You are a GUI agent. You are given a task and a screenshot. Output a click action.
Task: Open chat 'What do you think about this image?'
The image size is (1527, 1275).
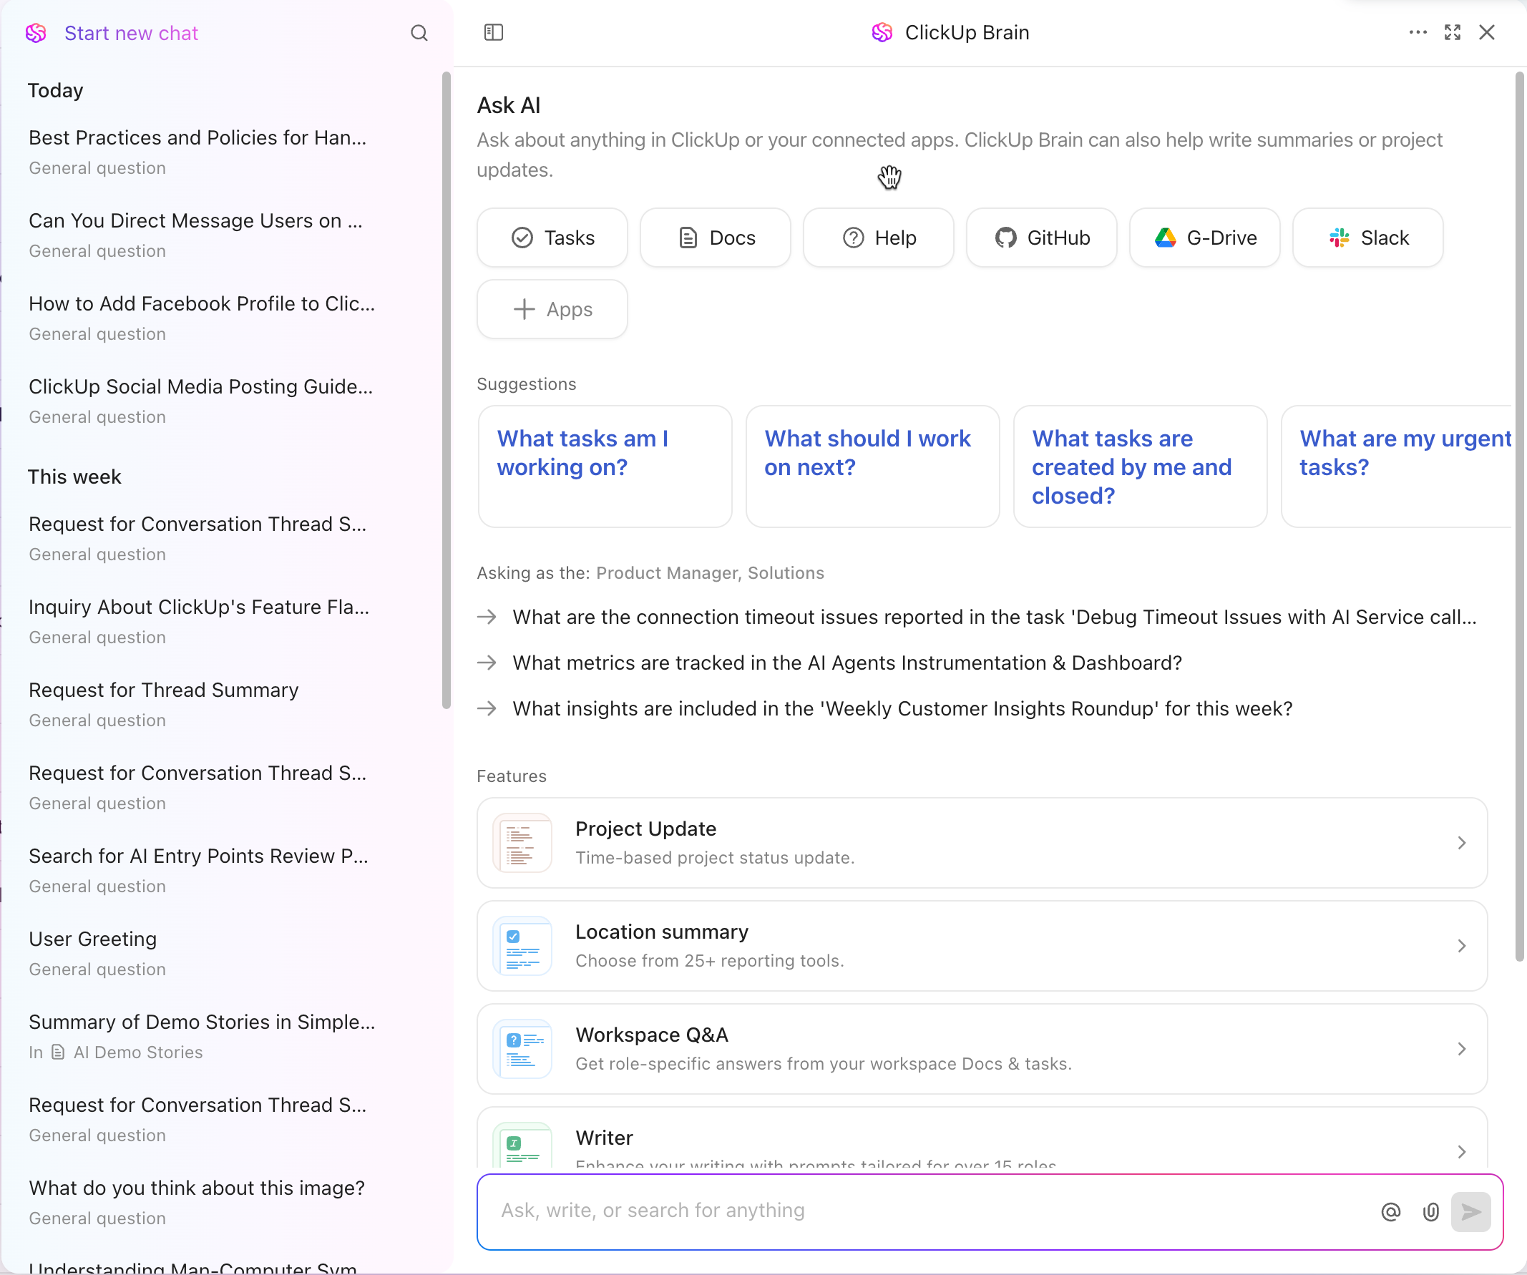coord(204,1201)
